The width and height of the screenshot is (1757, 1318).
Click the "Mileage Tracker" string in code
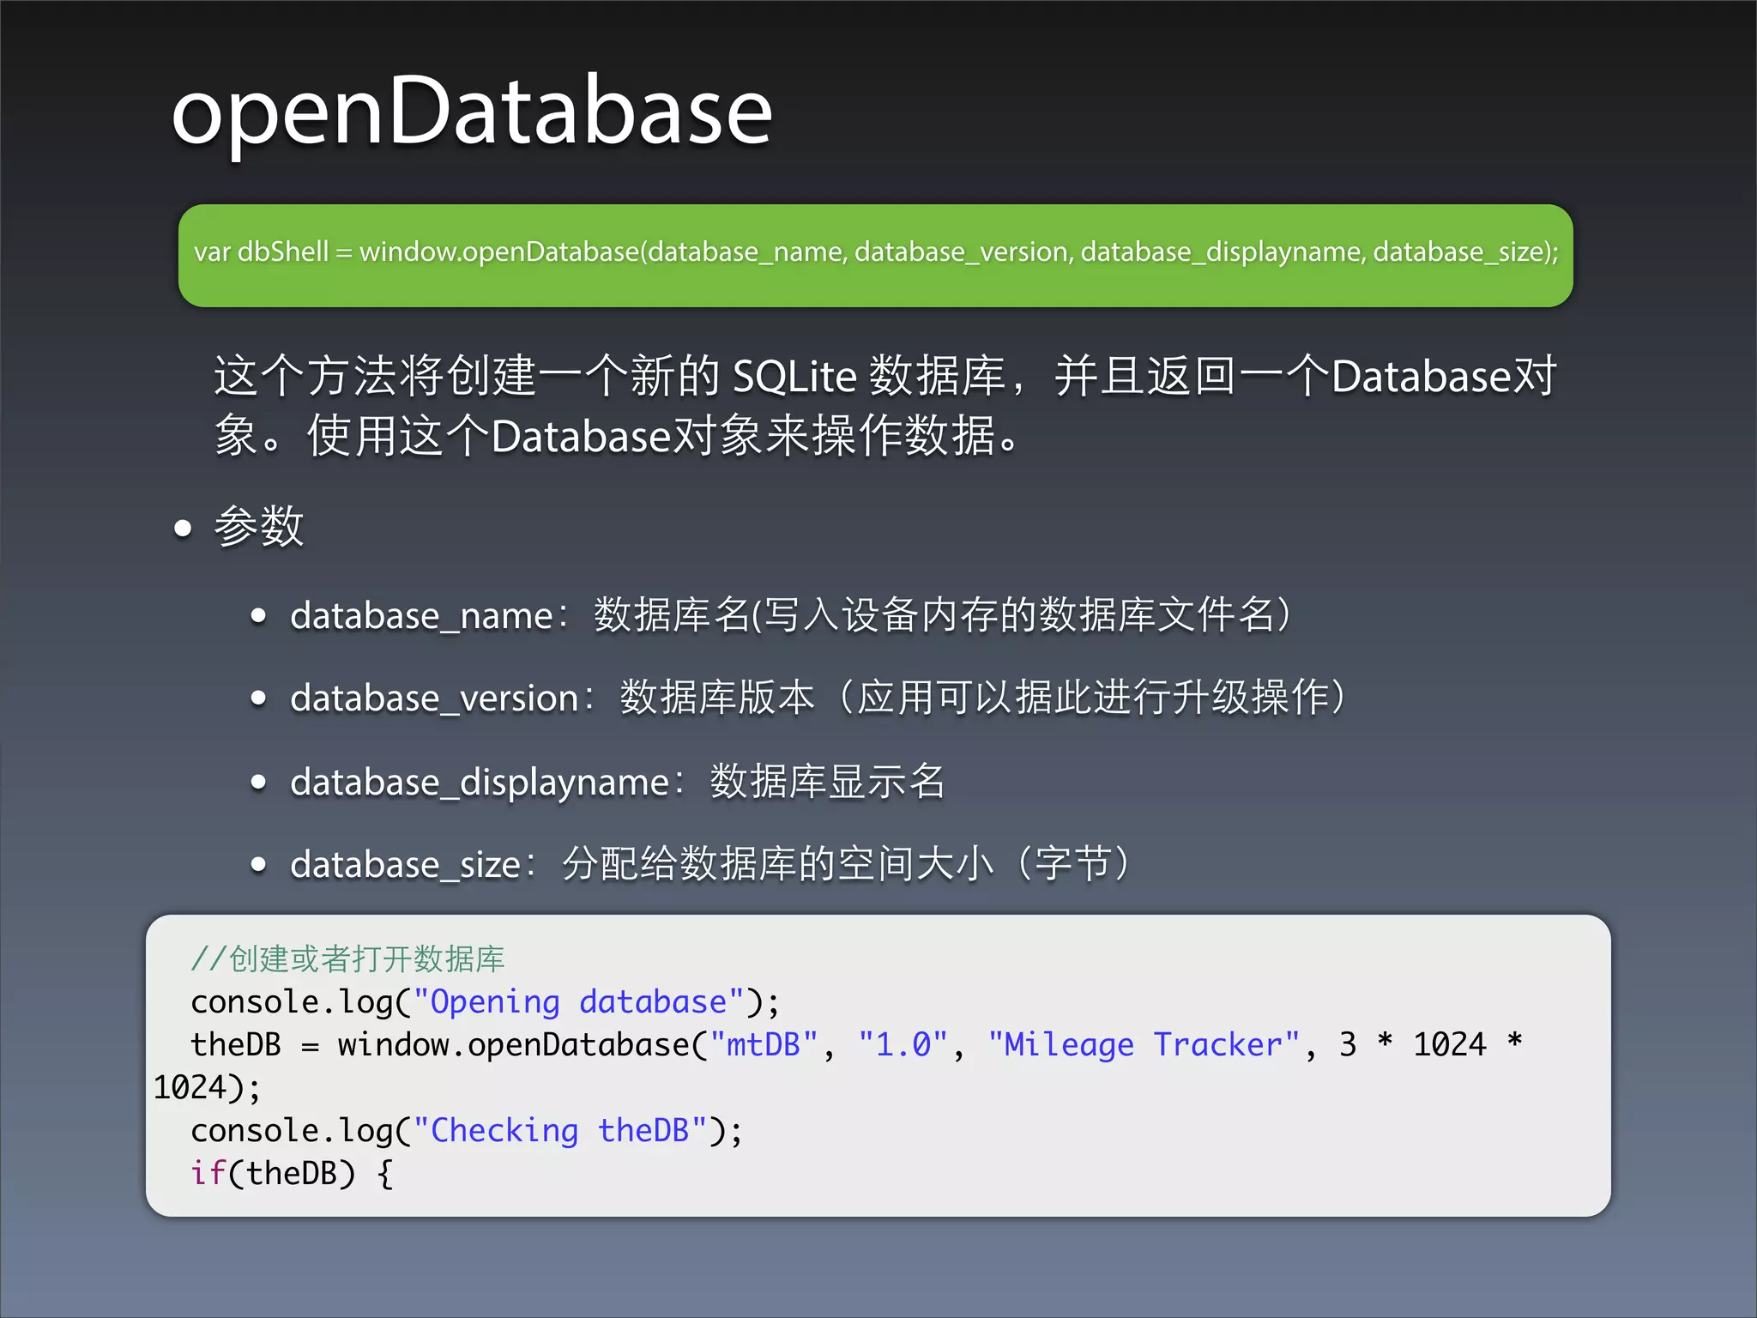(1144, 1045)
